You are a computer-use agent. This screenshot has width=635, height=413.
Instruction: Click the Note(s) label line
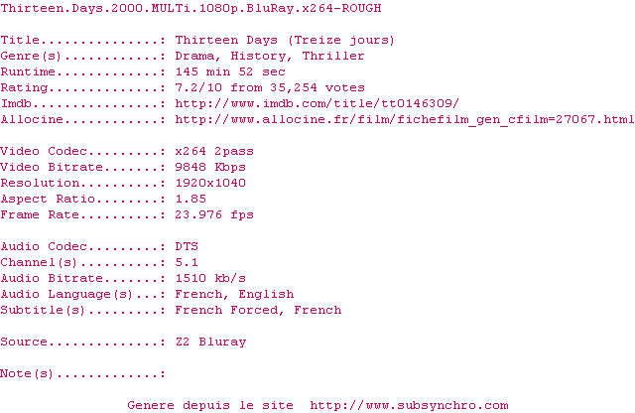pyautogui.click(x=83, y=373)
